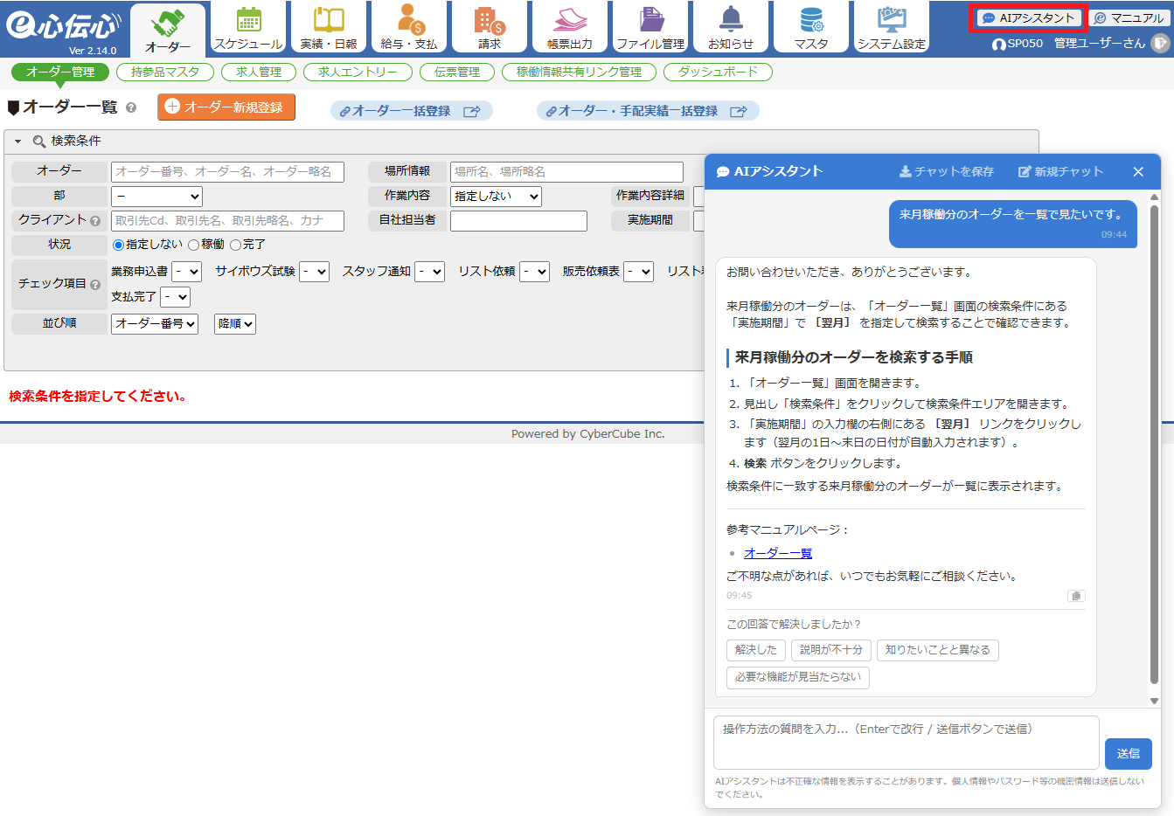Switch to the 持参品マスタ tab

pos(165,73)
